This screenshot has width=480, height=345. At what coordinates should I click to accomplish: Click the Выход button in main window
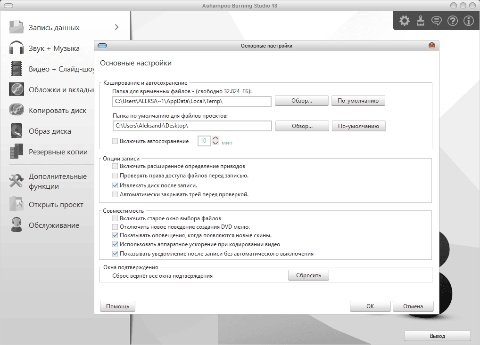point(438,336)
